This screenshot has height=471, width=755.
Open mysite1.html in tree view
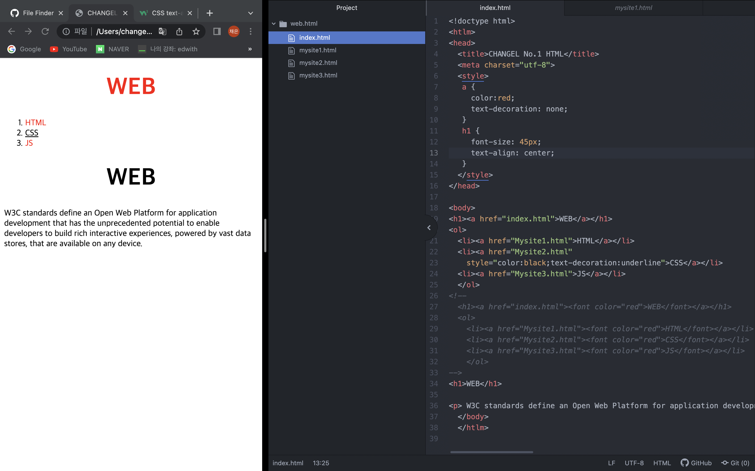click(x=347, y=50)
